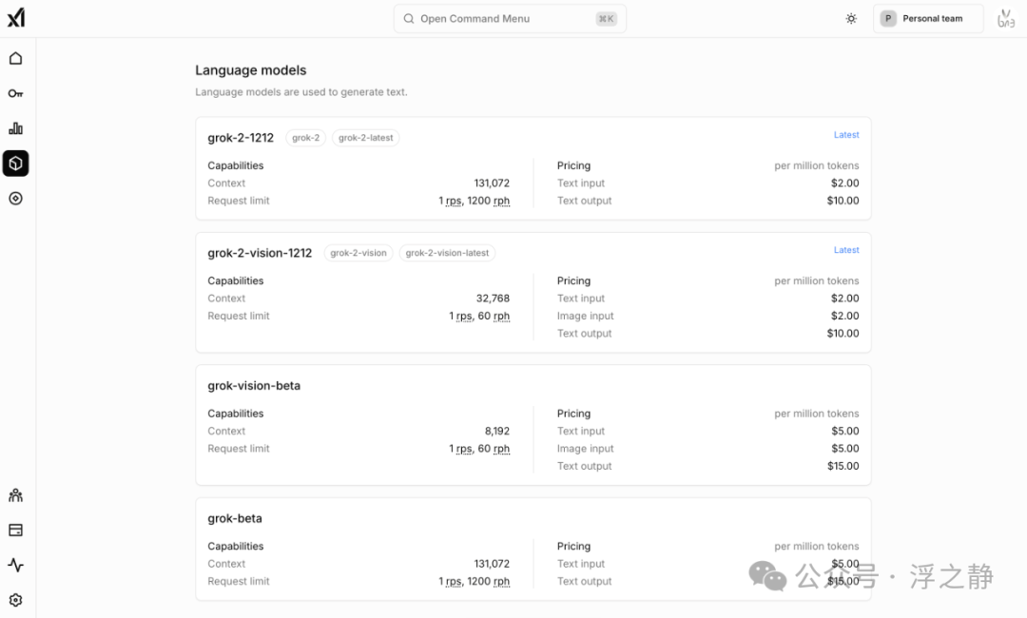Image resolution: width=1027 pixels, height=618 pixels.
Task: Click the 8,192 context value
Action: [x=497, y=431]
